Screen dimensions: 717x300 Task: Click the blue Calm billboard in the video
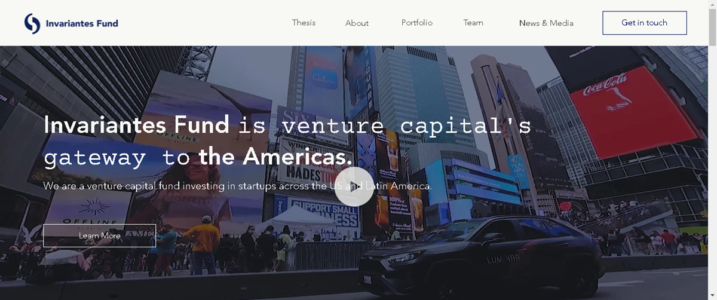pos(324,78)
